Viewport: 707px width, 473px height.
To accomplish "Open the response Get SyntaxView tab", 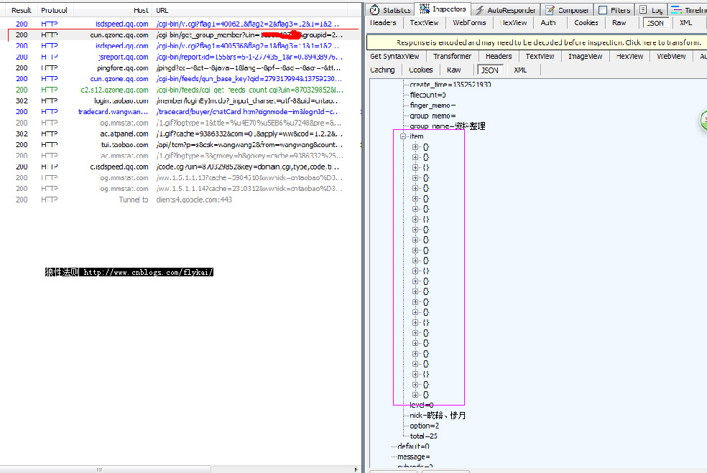I will [394, 56].
